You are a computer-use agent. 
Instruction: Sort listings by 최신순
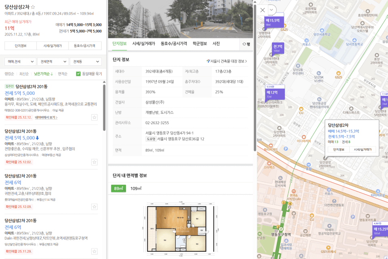pos(24,74)
